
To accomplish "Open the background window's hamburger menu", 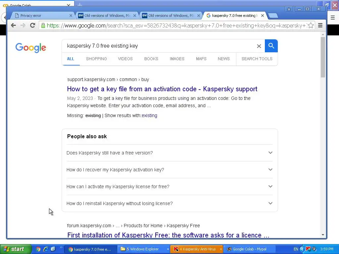I will [333, 18].
